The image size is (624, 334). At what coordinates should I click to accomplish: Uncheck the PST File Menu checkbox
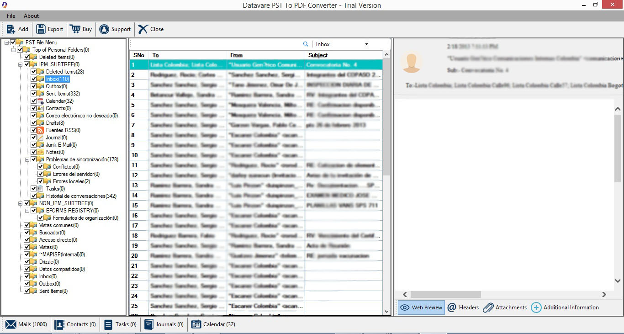click(13, 42)
